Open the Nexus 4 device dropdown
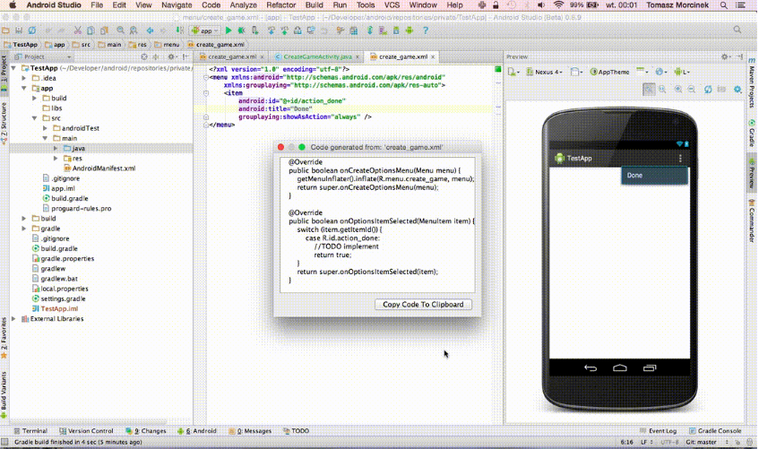This screenshot has width=759, height=449. (x=545, y=72)
